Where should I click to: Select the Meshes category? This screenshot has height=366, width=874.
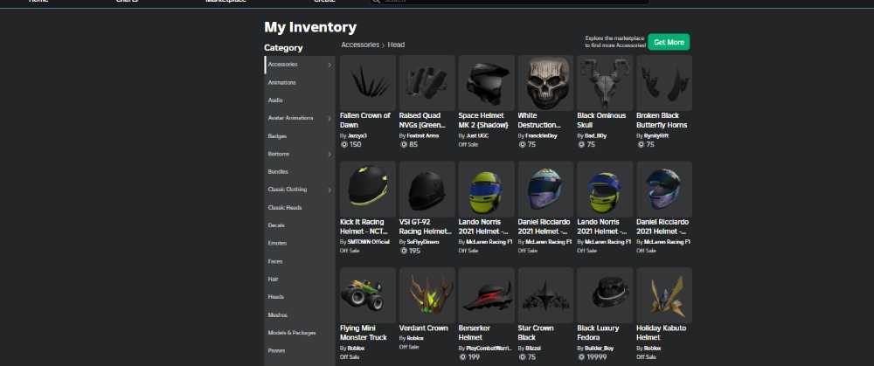tap(300, 314)
